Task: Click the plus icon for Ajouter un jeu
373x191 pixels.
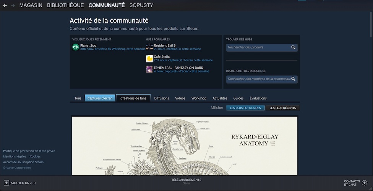Action: [6, 183]
